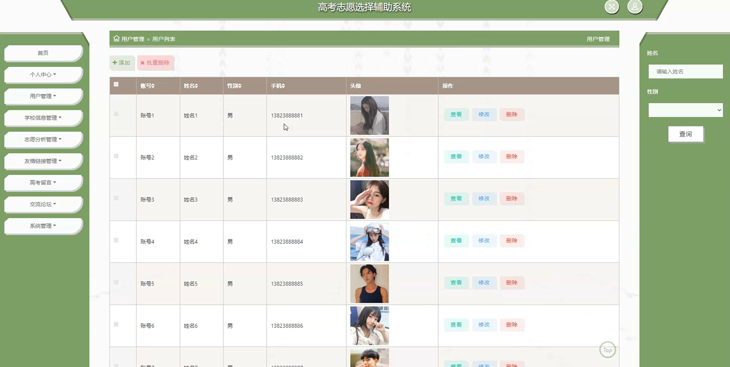Check the checkbox for 账号1 row
The image size is (730, 367).
coord(116,114)
